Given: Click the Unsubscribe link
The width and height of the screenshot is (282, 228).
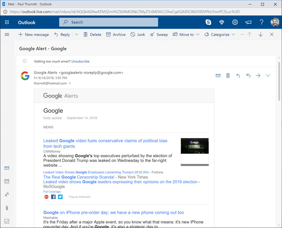Looking at the screenshot, I should click(80, 61).
